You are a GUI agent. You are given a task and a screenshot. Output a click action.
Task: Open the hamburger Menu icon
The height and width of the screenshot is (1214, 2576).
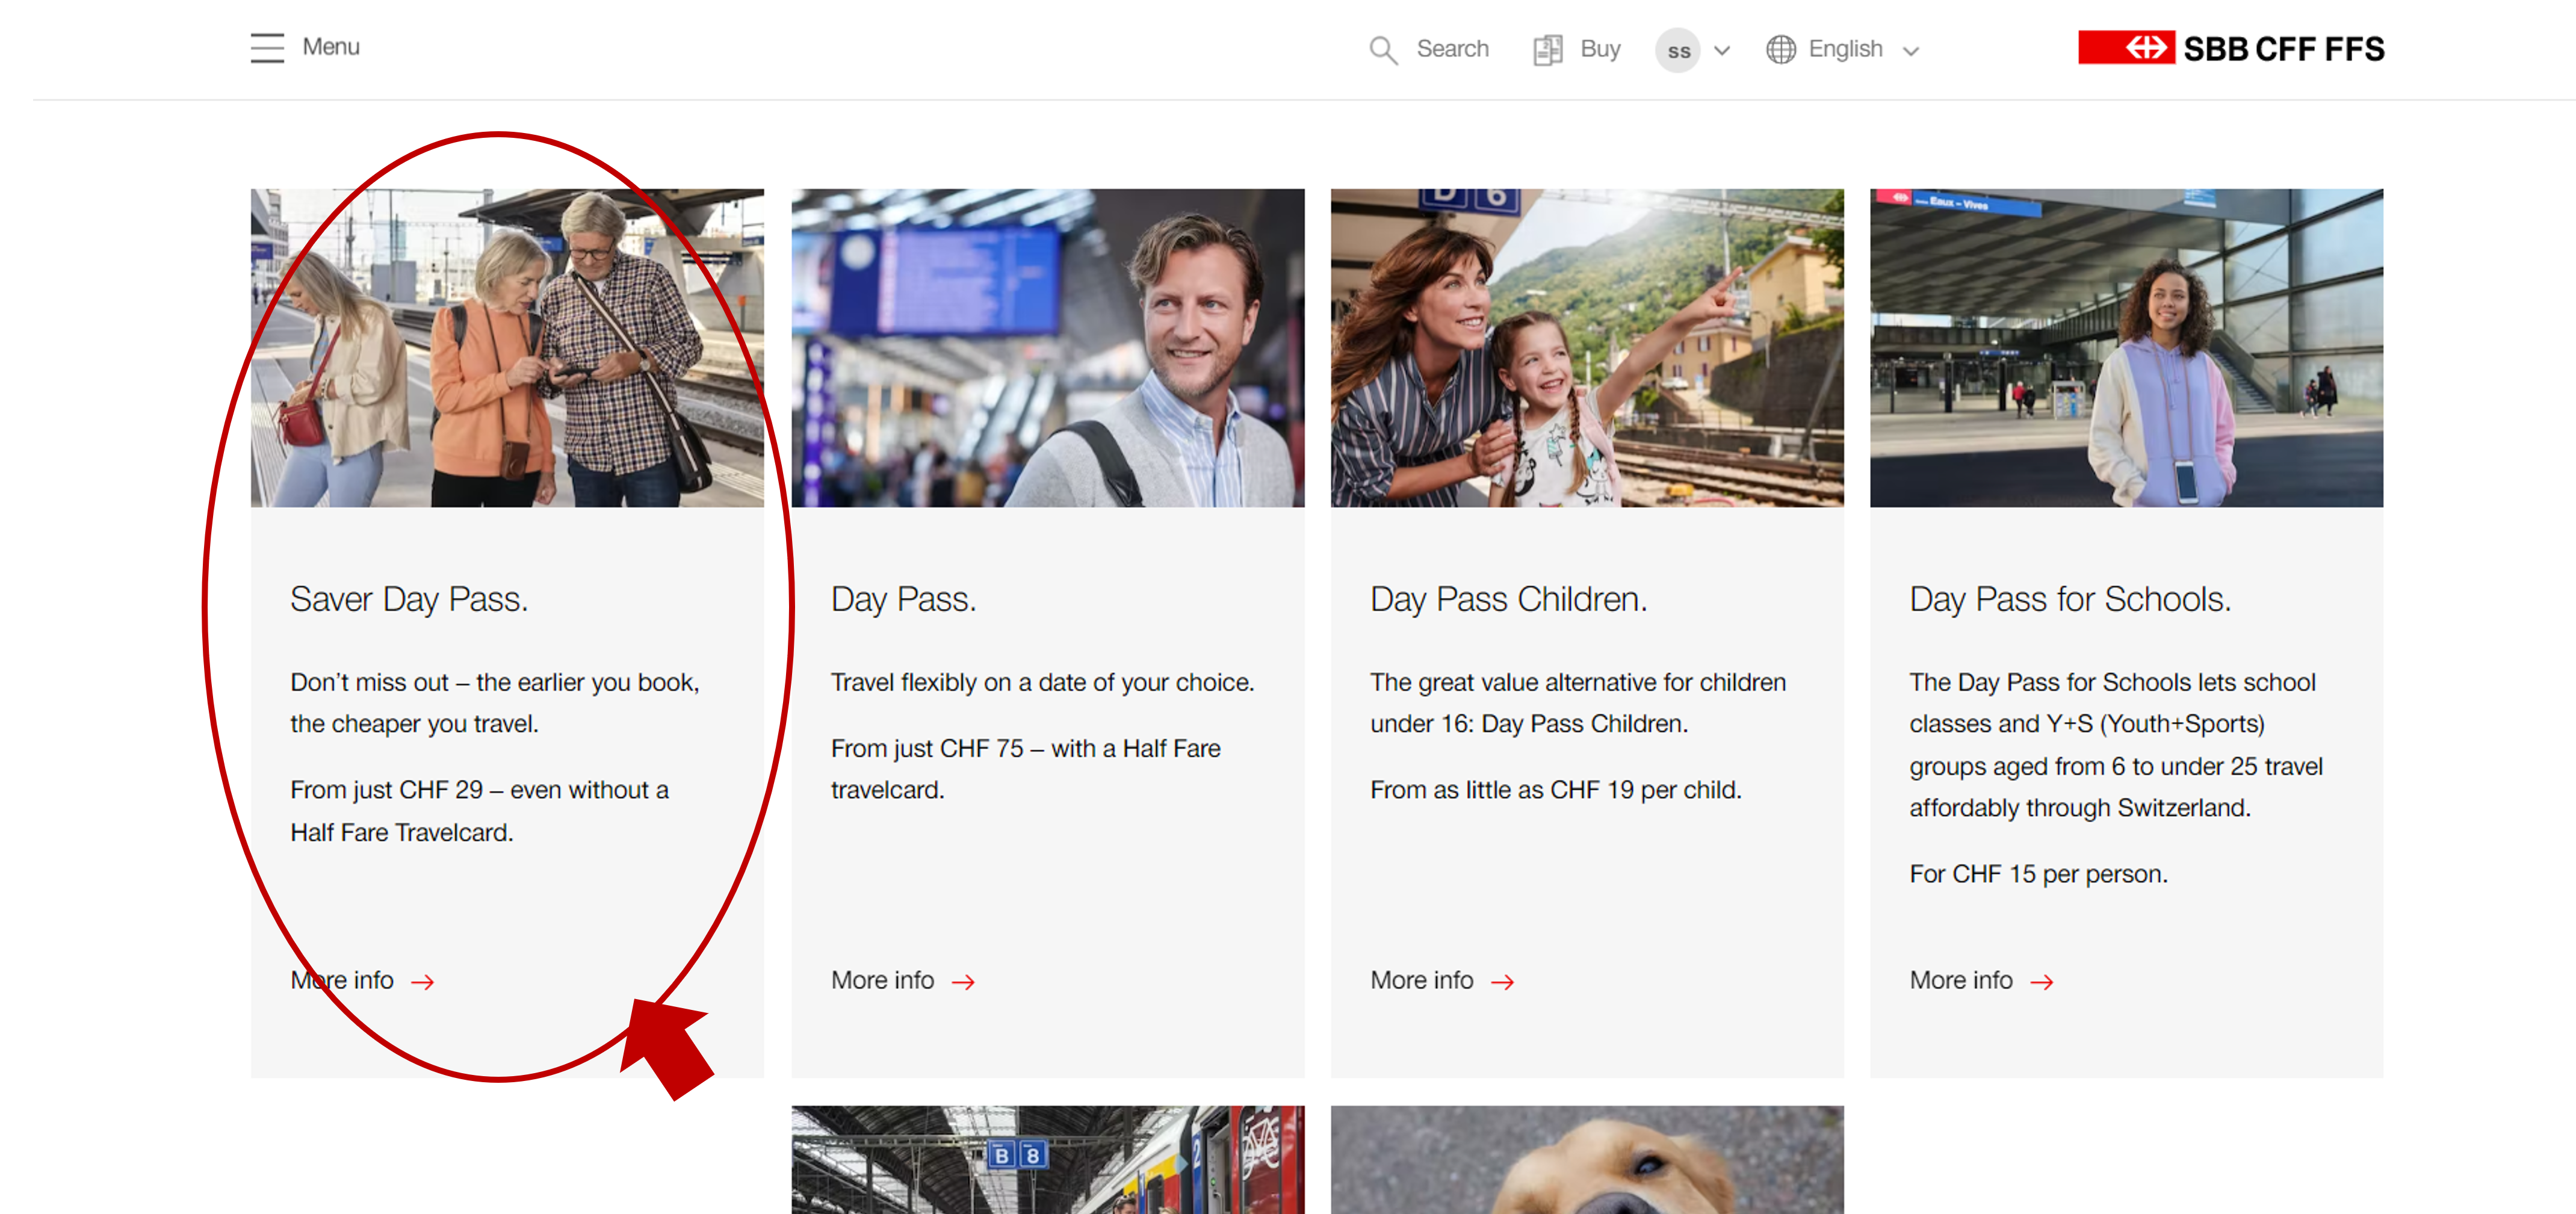(267, 48)
